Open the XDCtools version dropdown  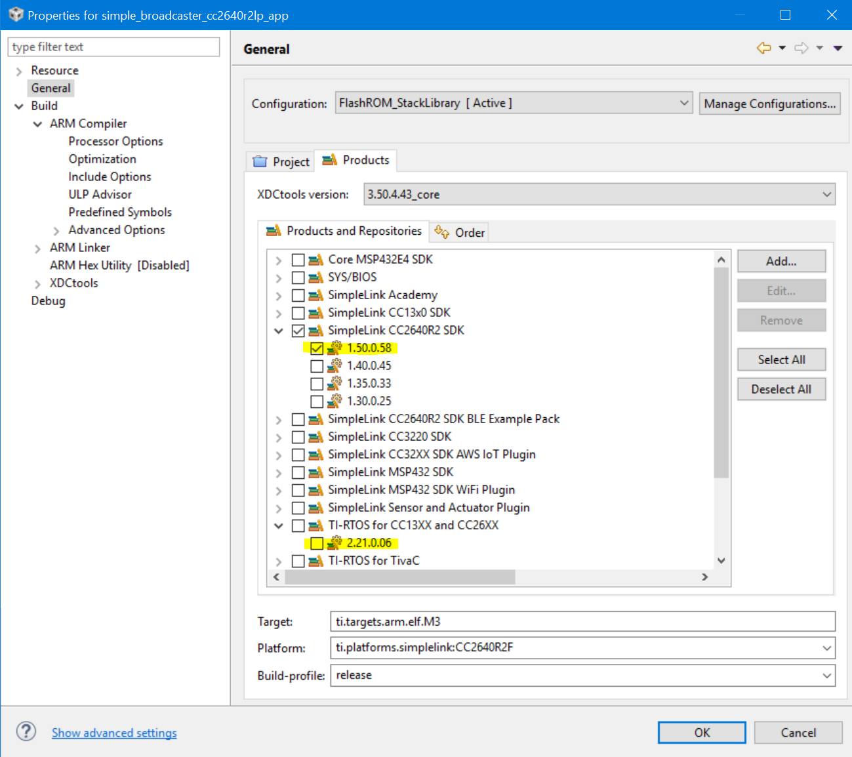(599, 194)
